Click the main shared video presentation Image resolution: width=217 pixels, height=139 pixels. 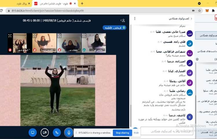(x=58, y=90)
